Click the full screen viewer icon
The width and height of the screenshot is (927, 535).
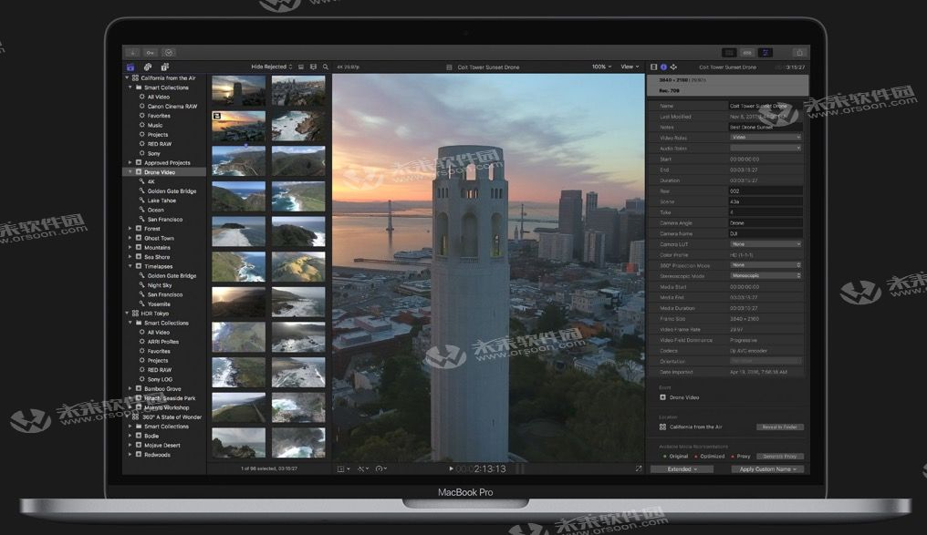tap(639, 468)
